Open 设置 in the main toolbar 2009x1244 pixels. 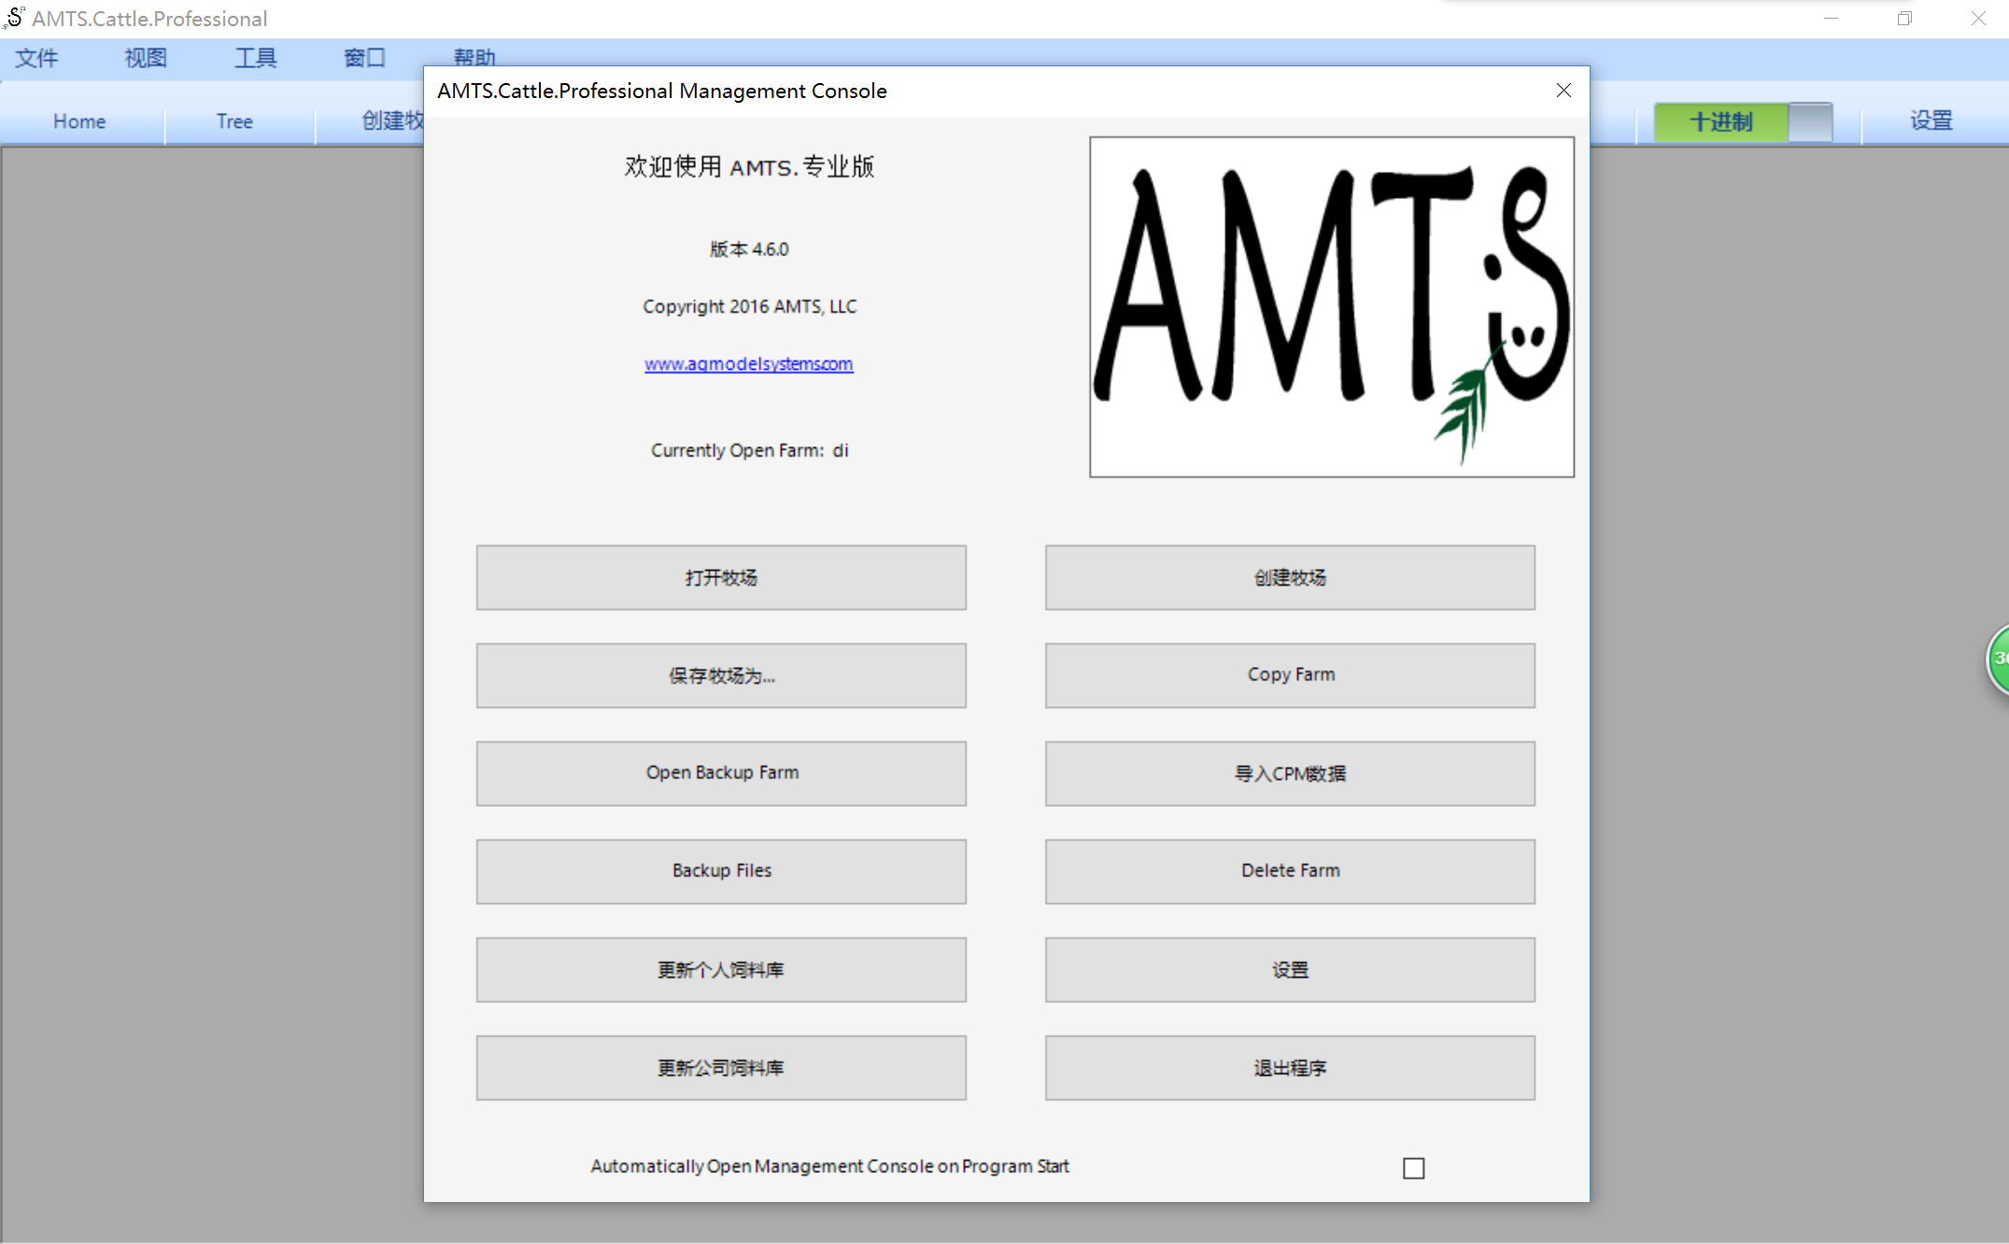click(x=1931, y=120)
